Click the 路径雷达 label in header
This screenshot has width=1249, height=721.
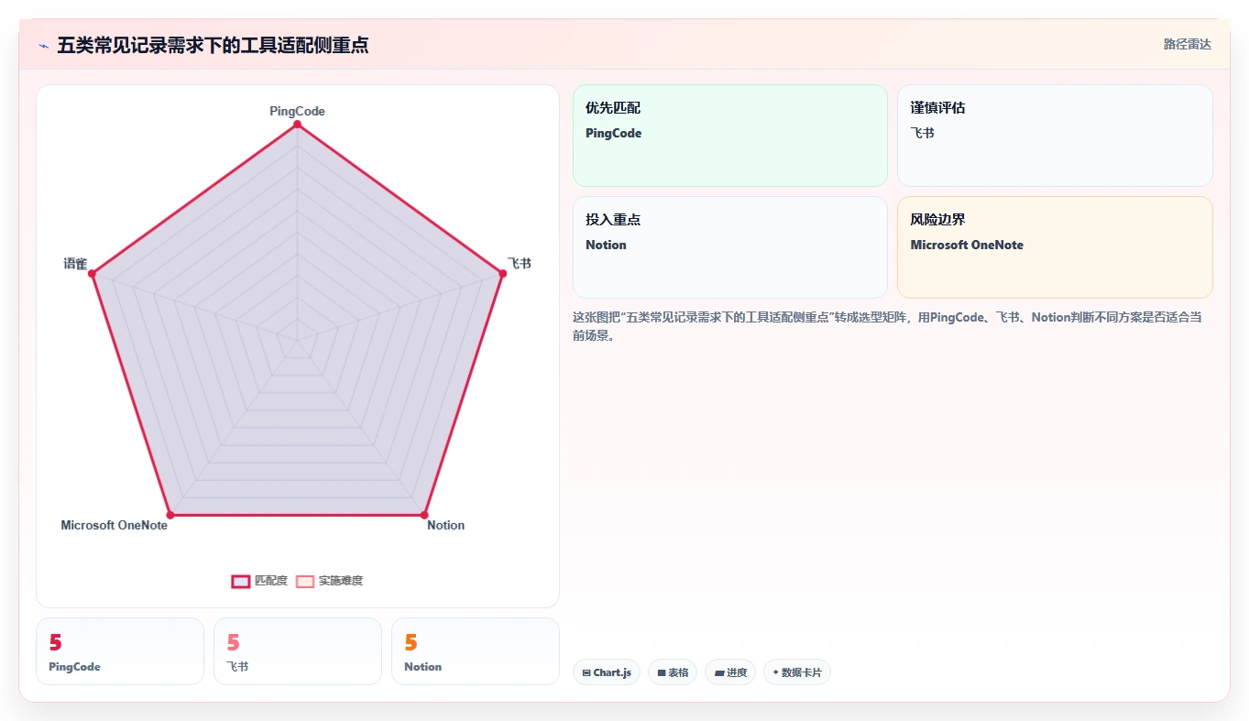tap(1187, 44)
